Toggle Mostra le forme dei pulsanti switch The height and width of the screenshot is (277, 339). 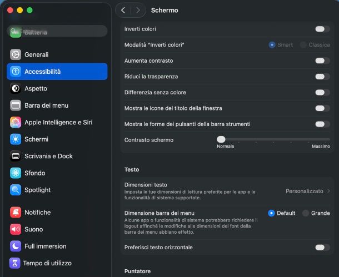(322, 124)
